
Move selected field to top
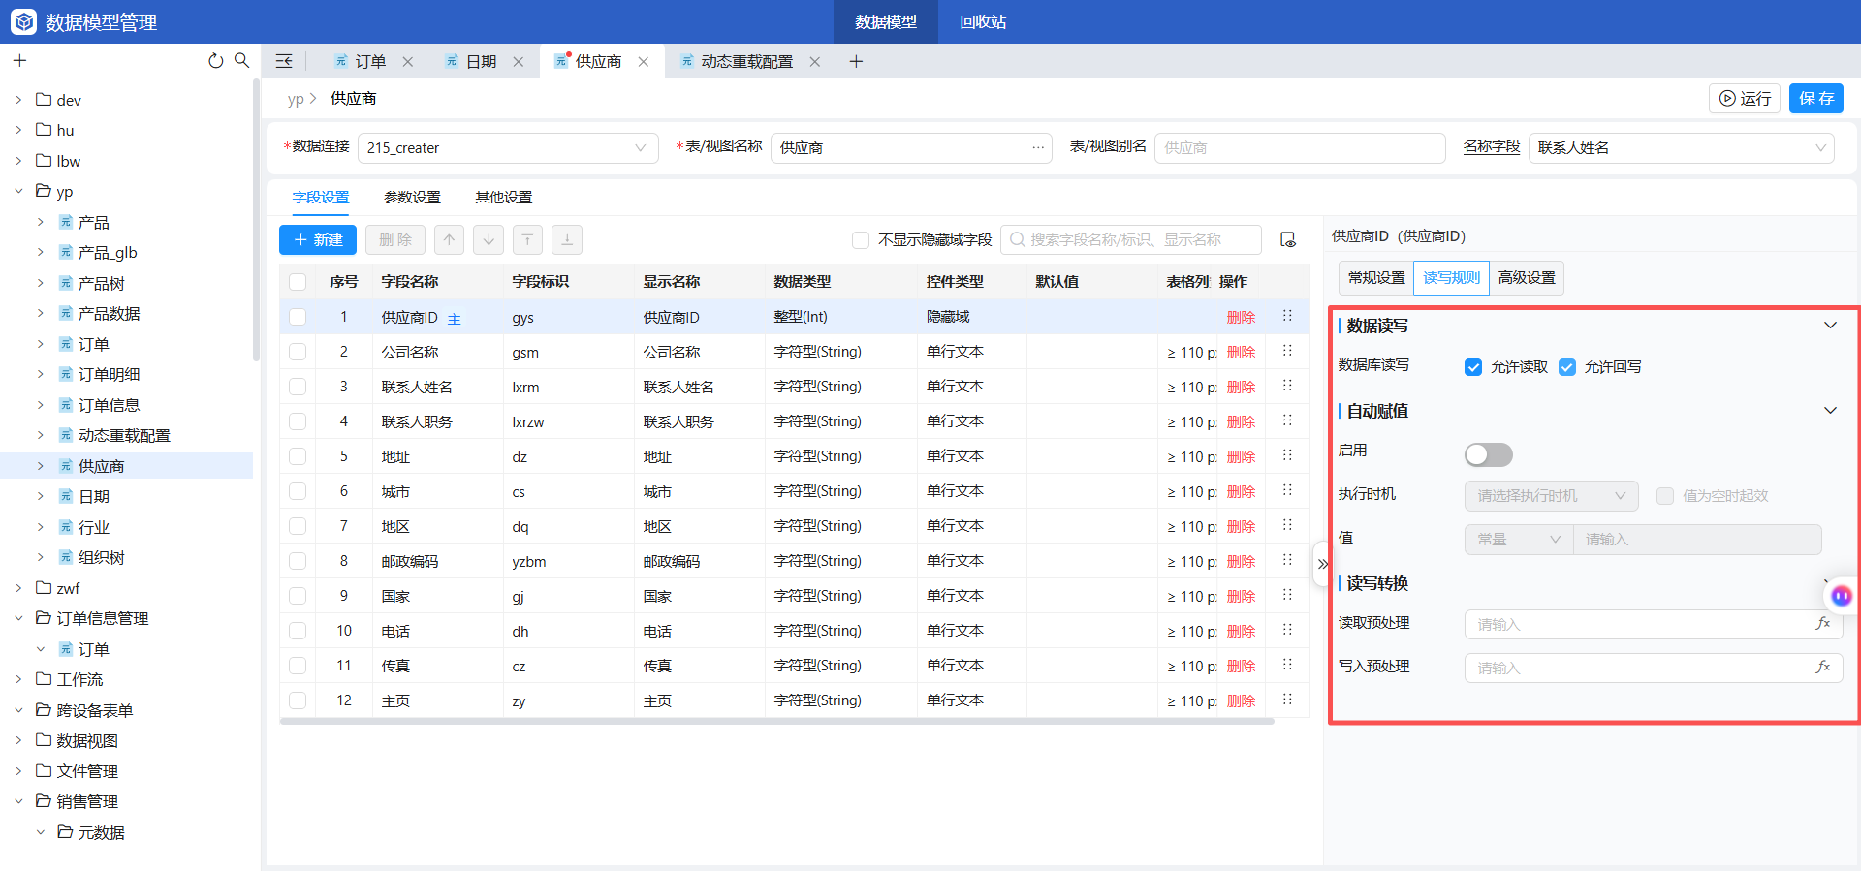[x=527, y=239]
